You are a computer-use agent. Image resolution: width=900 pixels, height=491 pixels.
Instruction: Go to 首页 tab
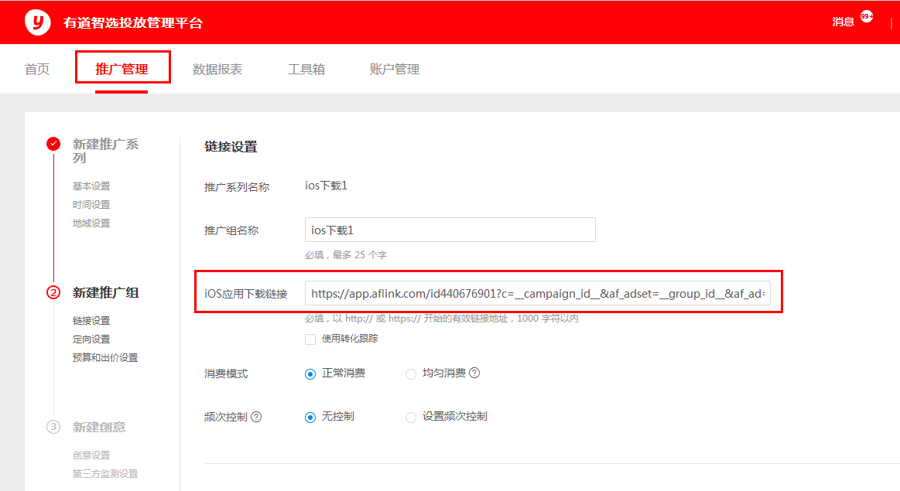pyautogui.click(x=37, y=69)
